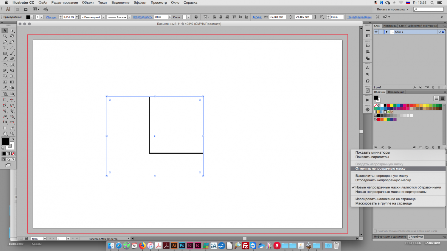Pick the Zoom magnifier tool

(12, 134)
